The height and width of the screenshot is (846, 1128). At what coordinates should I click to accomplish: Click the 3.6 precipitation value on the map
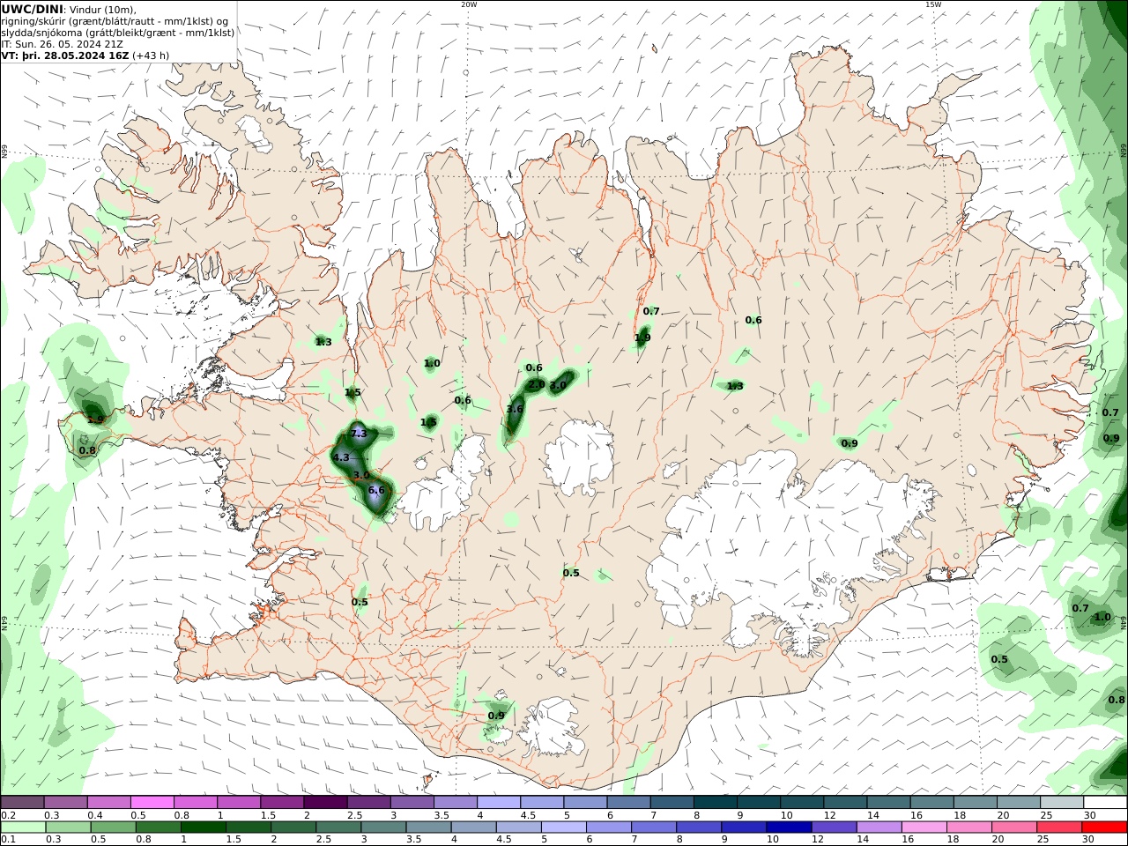coord(516,409)
